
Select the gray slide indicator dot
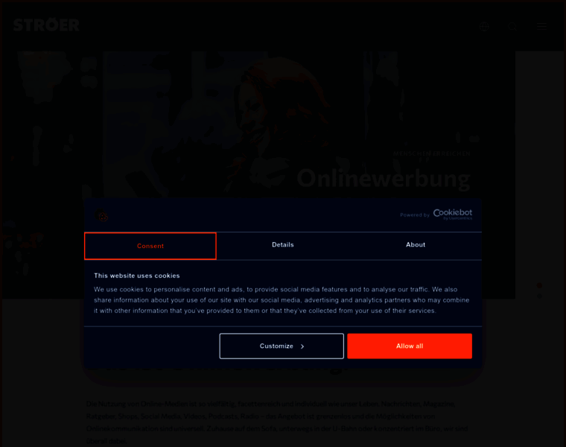pos(539,296)
